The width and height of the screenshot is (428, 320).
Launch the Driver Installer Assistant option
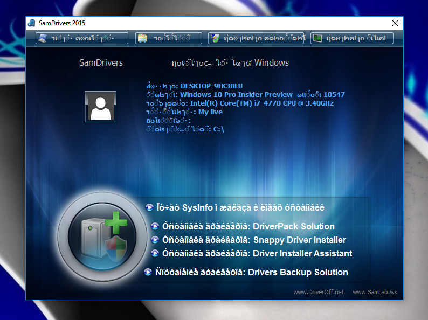[x=257, y=253]
